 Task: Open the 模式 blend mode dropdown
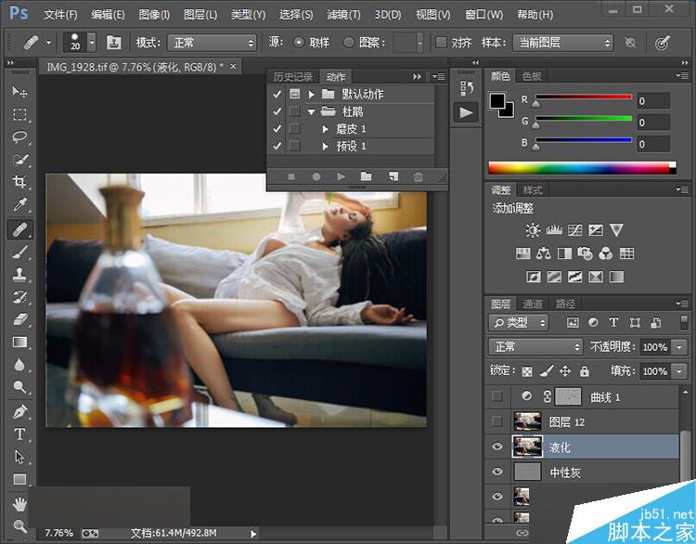pos(211,43)
